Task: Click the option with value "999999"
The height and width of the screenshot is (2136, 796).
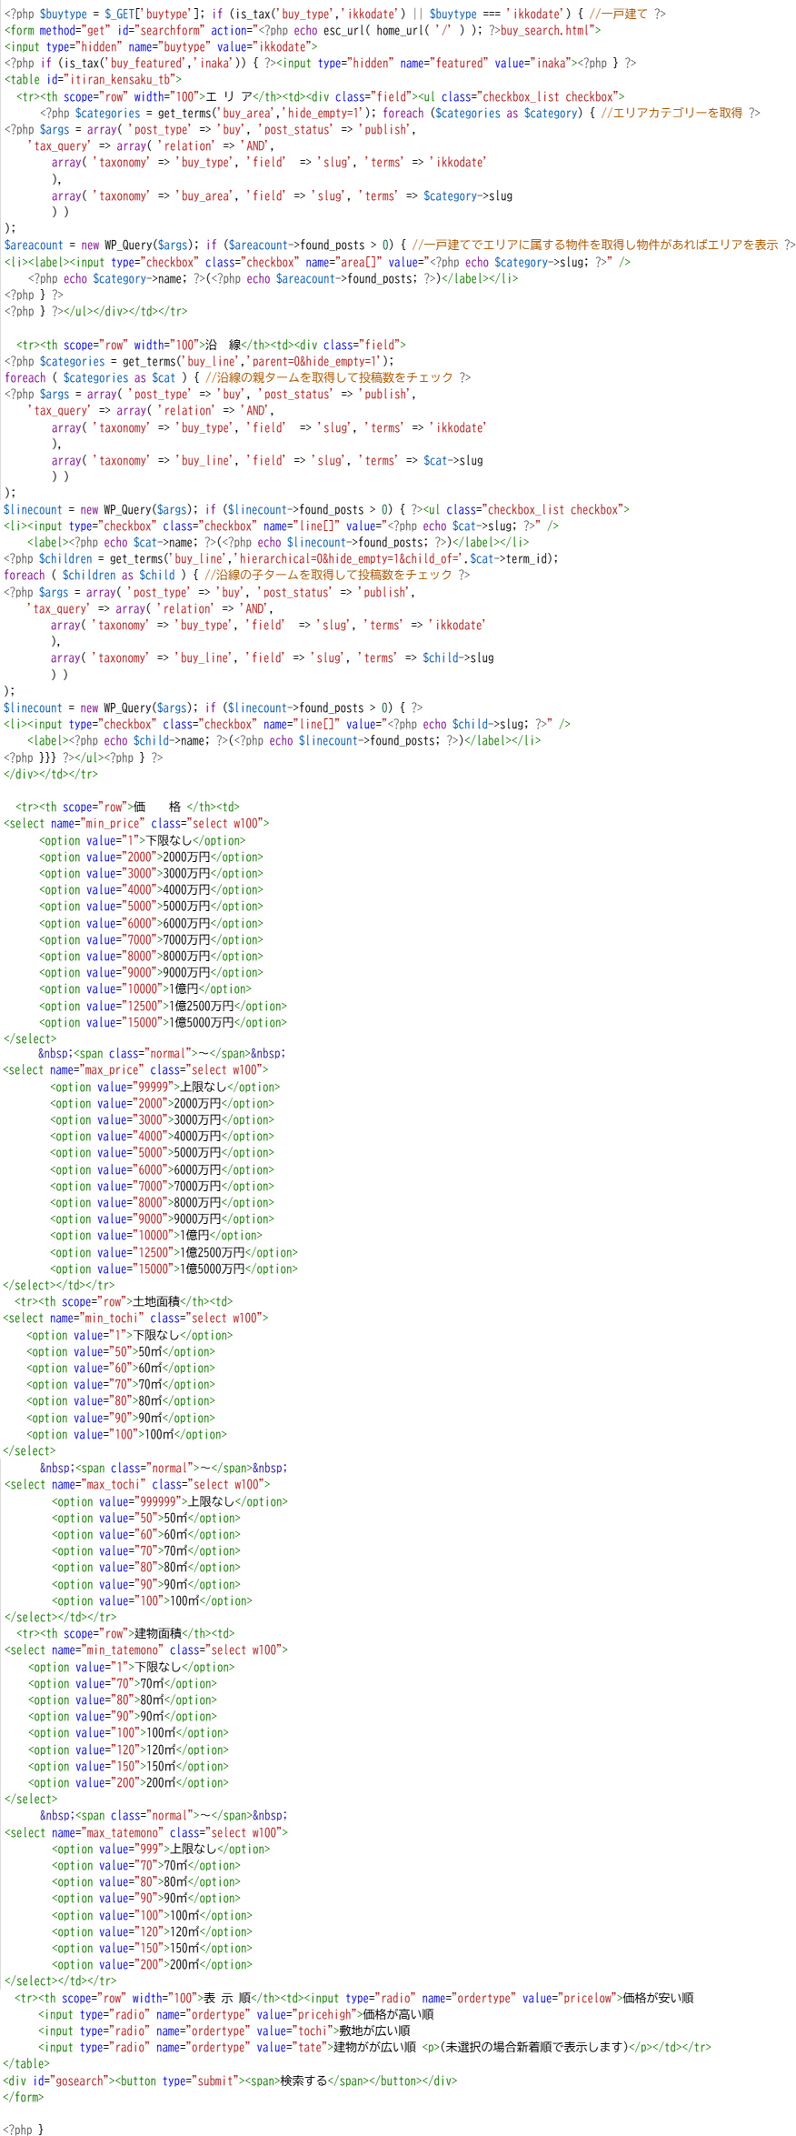Action: pos(169,1501)
